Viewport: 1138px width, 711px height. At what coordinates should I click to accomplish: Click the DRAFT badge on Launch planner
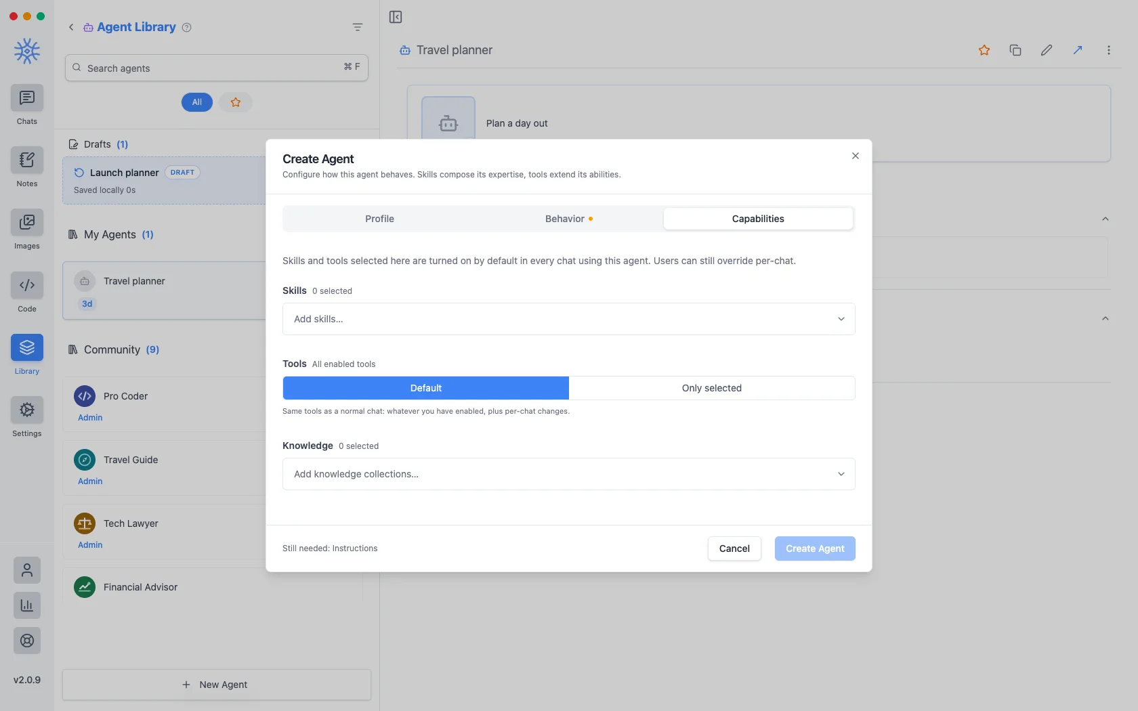pyautogui.click(x=182, y=173)
